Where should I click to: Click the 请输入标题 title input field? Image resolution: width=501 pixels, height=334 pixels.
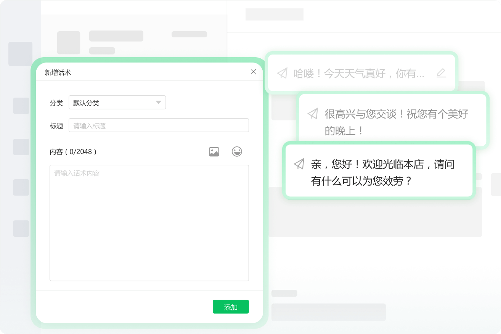pyautogui.click(x=159, y=125)
